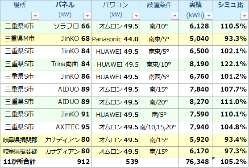
Task: Select AIDUO 89 in the 7,840 row
Action: pyautogui.click(x=65, y=90)
